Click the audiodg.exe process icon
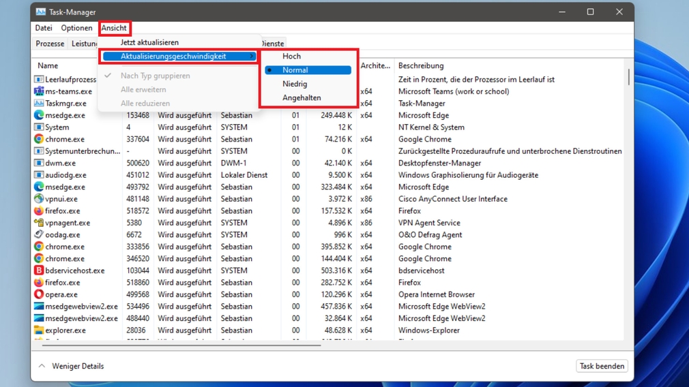Screen dimensions: 689x387 (39, 175)
